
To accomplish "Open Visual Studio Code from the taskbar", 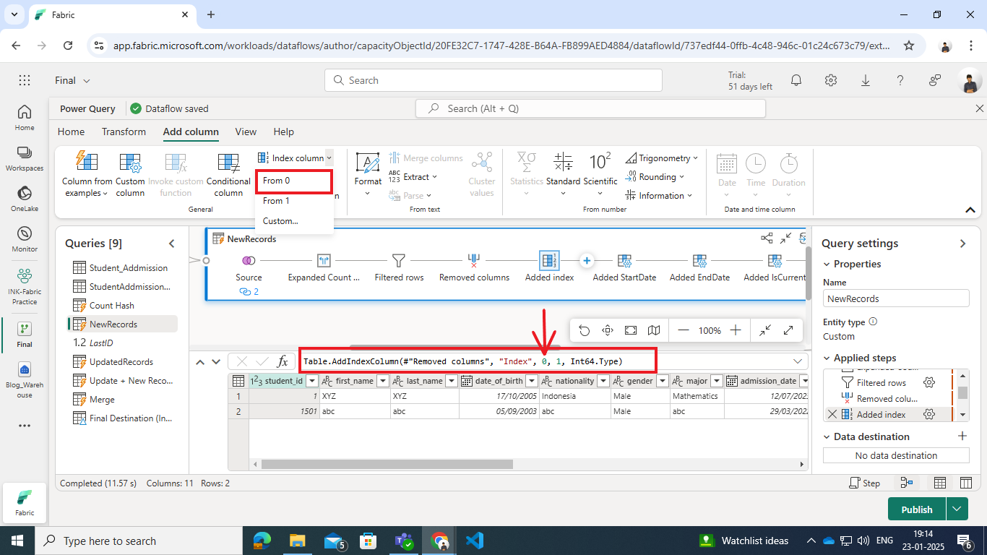I will [x=474, y=541].
